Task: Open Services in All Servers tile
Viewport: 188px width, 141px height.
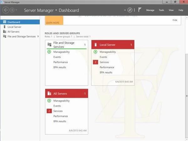Action: pos(58,111)
